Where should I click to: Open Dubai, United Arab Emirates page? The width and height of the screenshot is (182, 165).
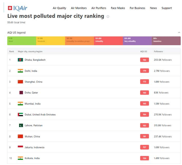click(40, 115)
